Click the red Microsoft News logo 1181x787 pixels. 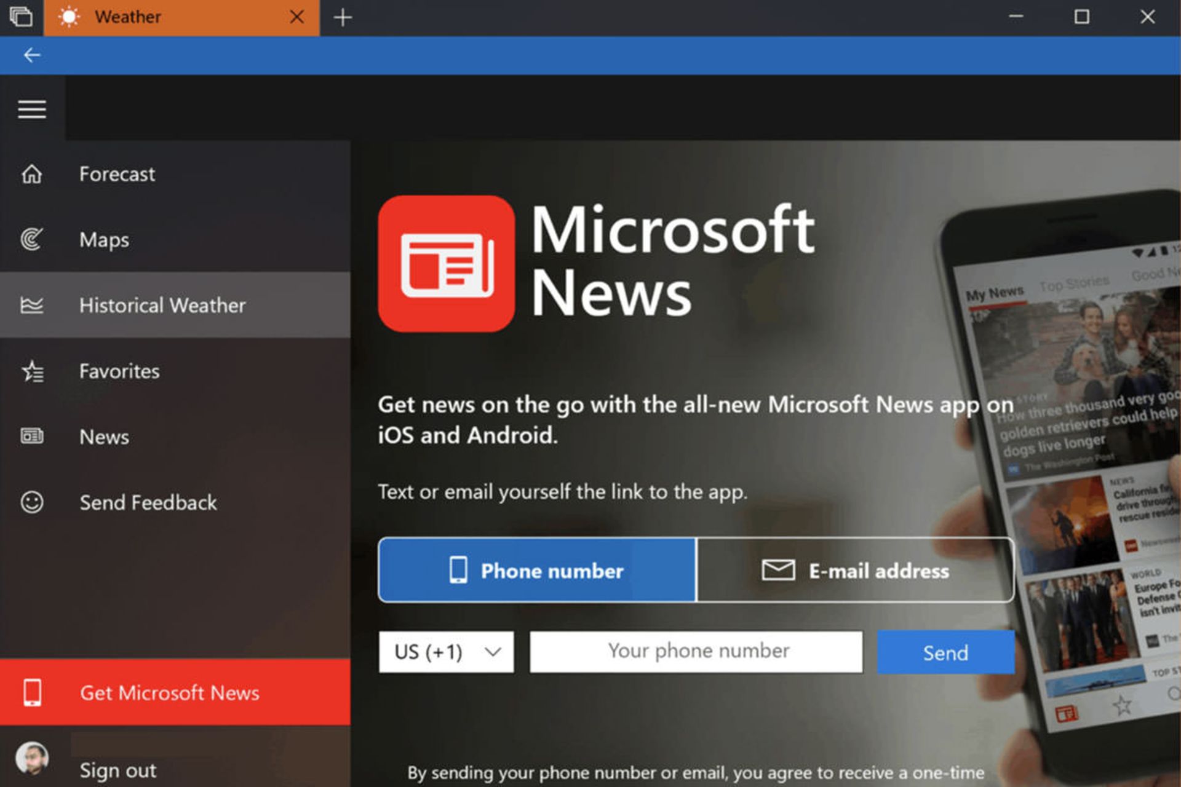(446, 264)
